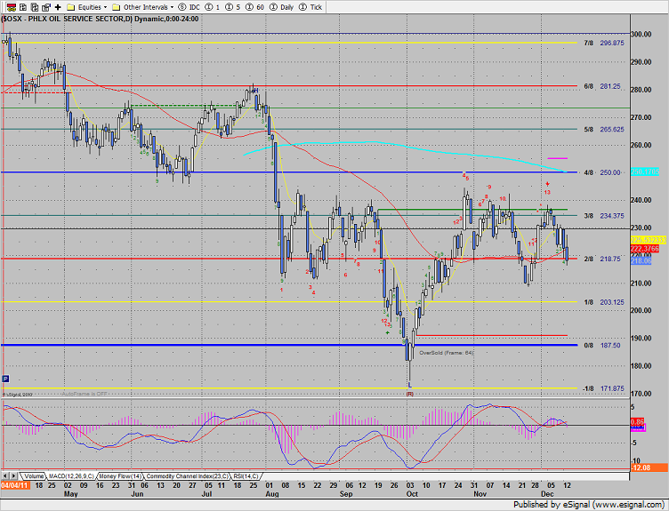
Task: Click the third toolbar window-stack icon
Action: [35, 7]
